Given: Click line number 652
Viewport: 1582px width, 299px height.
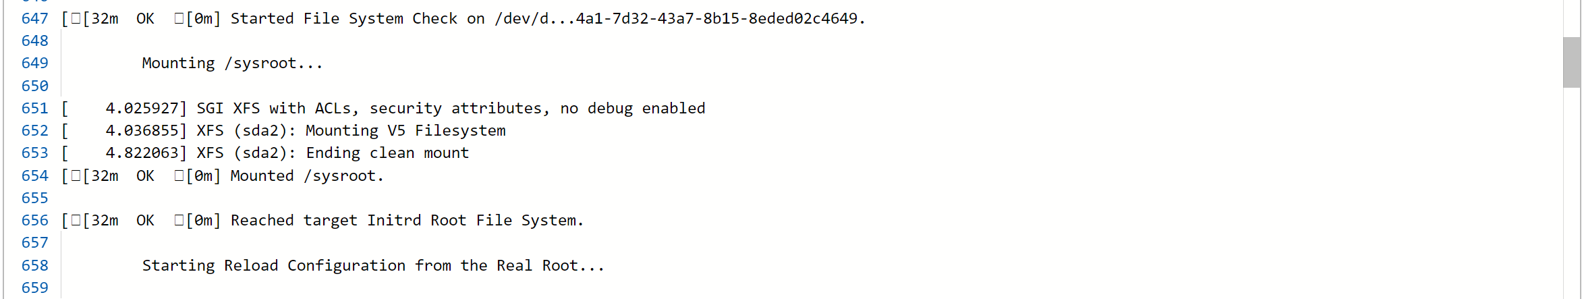Looking at the screenshot, I should coord(34,130).
